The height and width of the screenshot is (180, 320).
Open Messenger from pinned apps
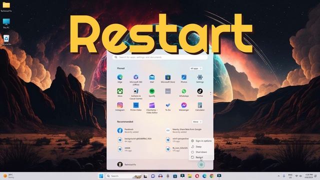coord(184,106)
